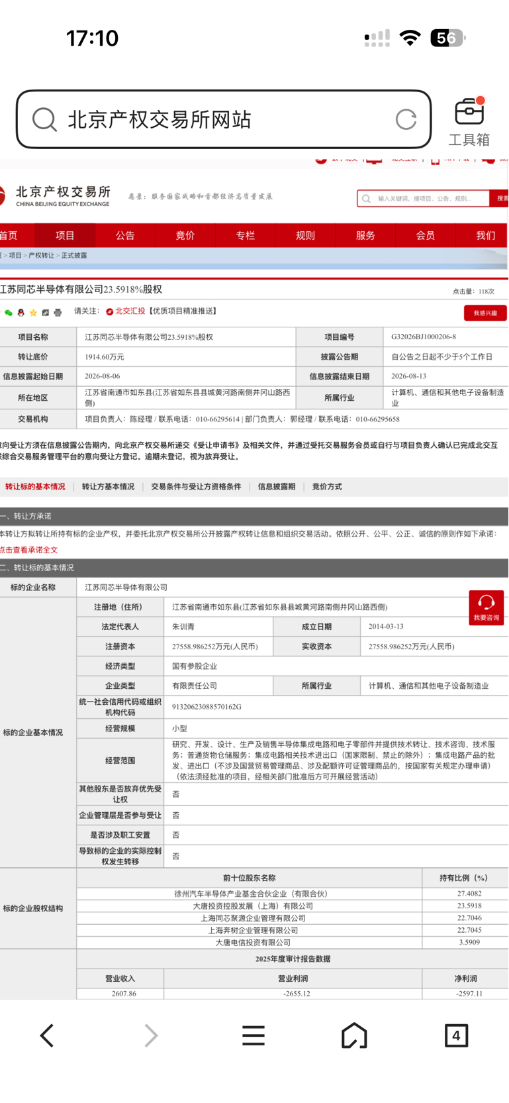Open the 专栏 nav menu item

(245, 236)
